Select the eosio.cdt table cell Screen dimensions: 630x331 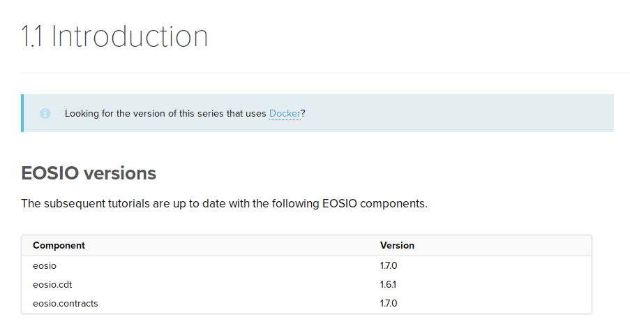click(x=53, y=284)
